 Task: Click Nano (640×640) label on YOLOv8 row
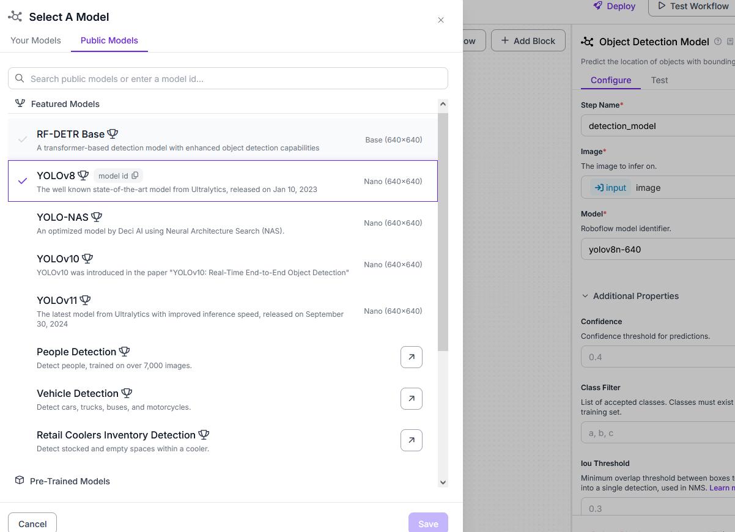(393, 181)
